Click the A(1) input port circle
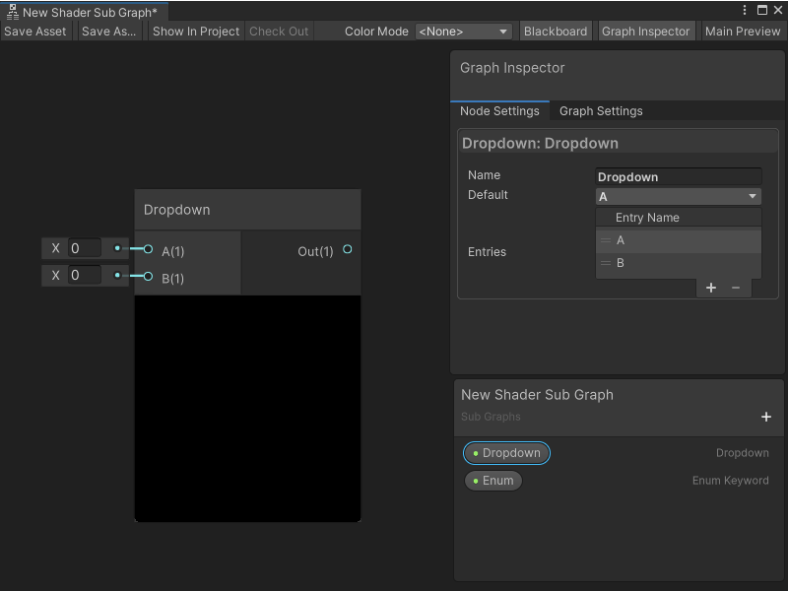 [146, 250]
